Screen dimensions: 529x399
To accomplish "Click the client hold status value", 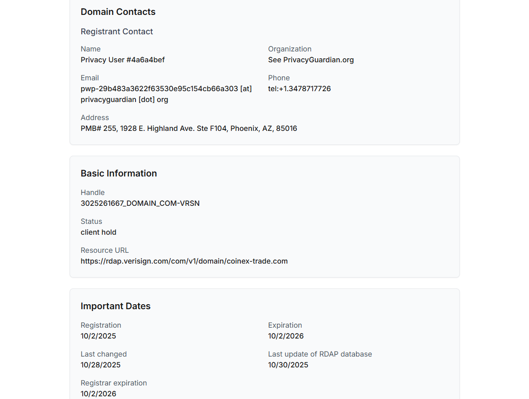I will pos(98,232).
